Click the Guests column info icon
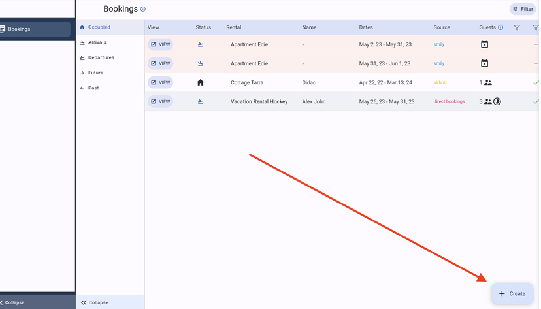This screenshot has height=309, width=541. click(x=500, y=27)
